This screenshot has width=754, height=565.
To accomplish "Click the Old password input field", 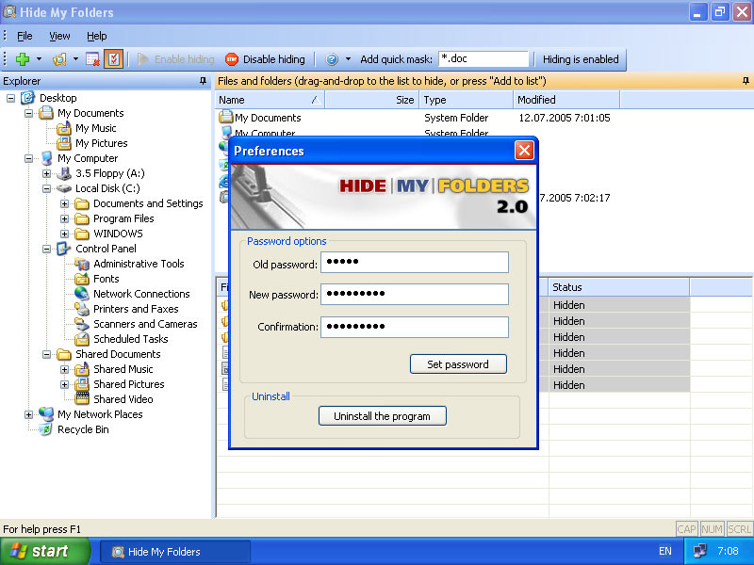I will 415,263.
